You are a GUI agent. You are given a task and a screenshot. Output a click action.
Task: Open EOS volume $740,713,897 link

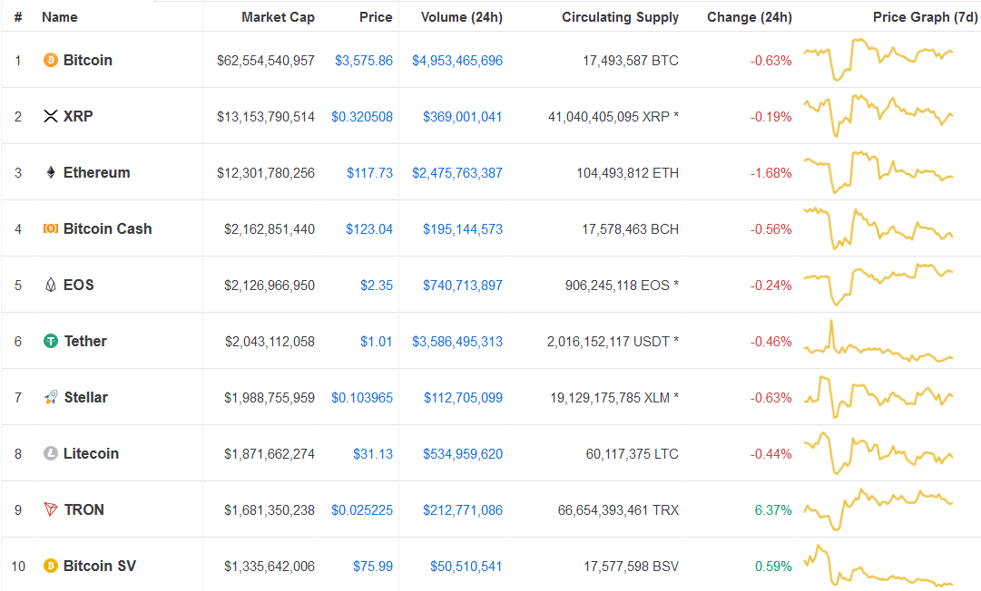pos(463,286)
